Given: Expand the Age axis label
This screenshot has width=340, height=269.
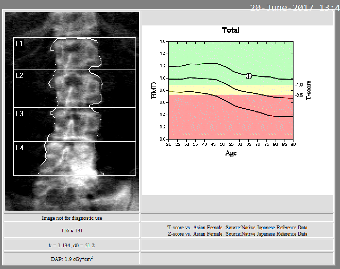Looking at the screenshot, I should (231, 153).
